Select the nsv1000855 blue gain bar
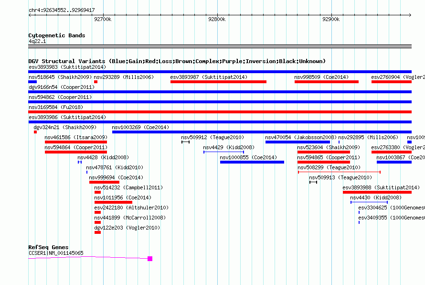 pyautogui.click(x=252, y=162)
